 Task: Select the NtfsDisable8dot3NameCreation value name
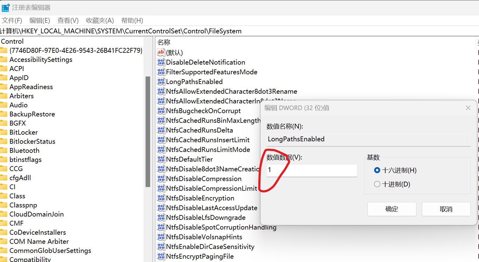click(213, 169)
